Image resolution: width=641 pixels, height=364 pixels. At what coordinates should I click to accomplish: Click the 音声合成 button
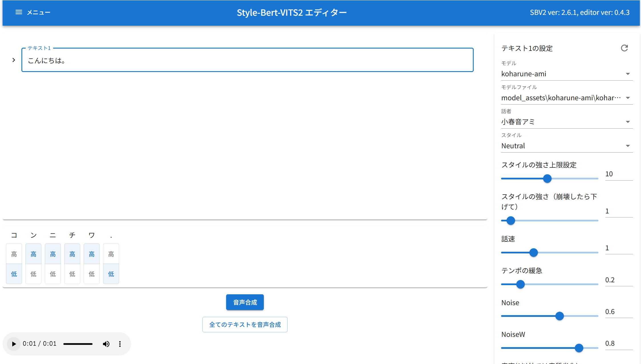[245, 302]
